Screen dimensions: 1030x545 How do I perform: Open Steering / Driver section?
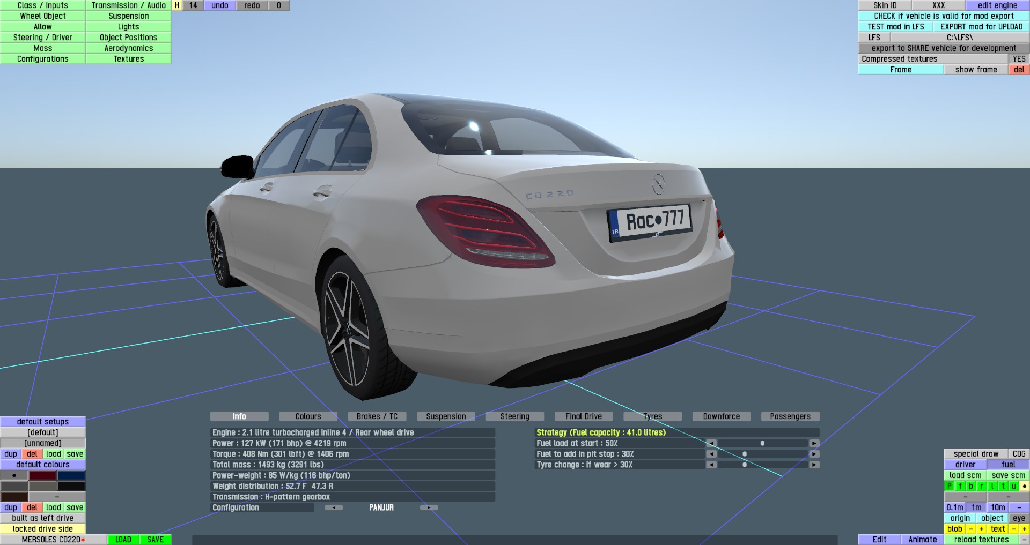43,38
